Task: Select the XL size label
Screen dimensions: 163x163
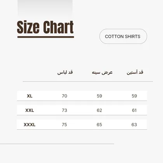Action: click(x=29, y=96)
